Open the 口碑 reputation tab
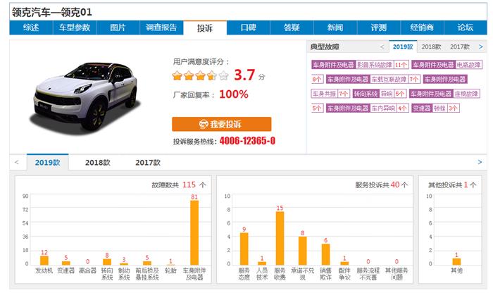This screenshot has height=293, width=493. [249, 27]
